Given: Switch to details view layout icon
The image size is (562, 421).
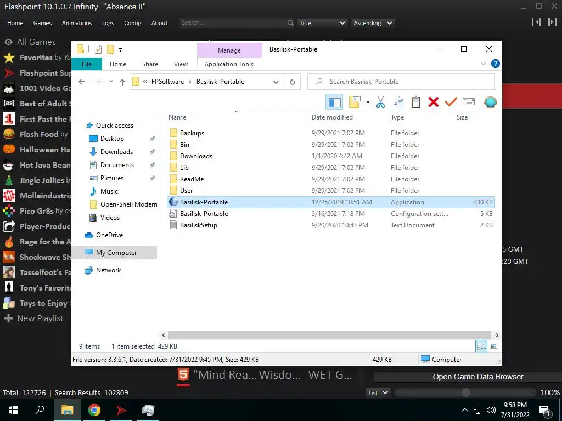Looking at the screenshot, I should click(x=481, y=346).
